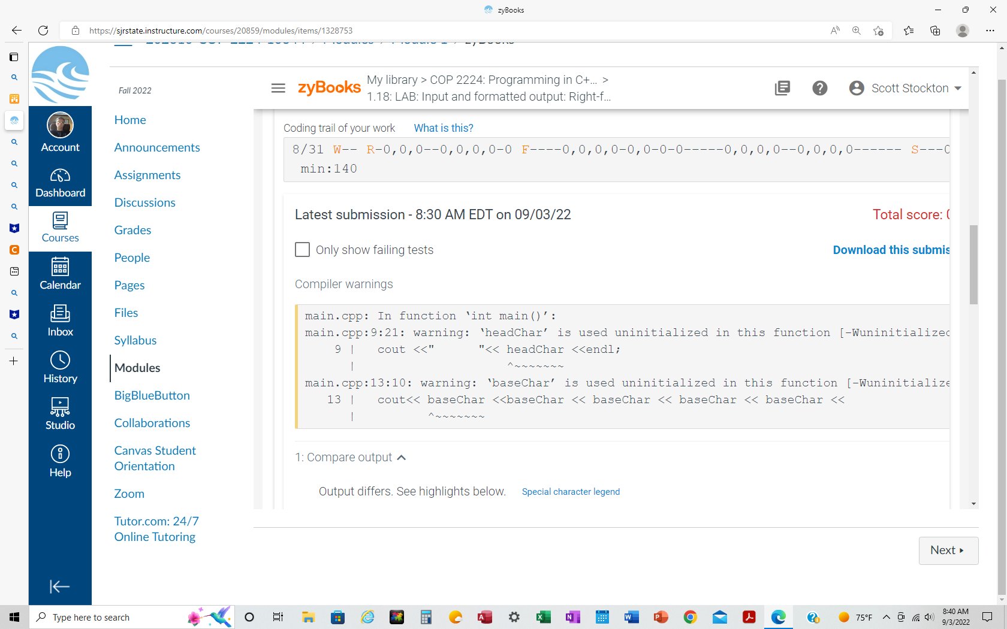Click the browser address bar URL
Image resolution: width=1007 pixels, height=629 pixels.
pos(221,31)
